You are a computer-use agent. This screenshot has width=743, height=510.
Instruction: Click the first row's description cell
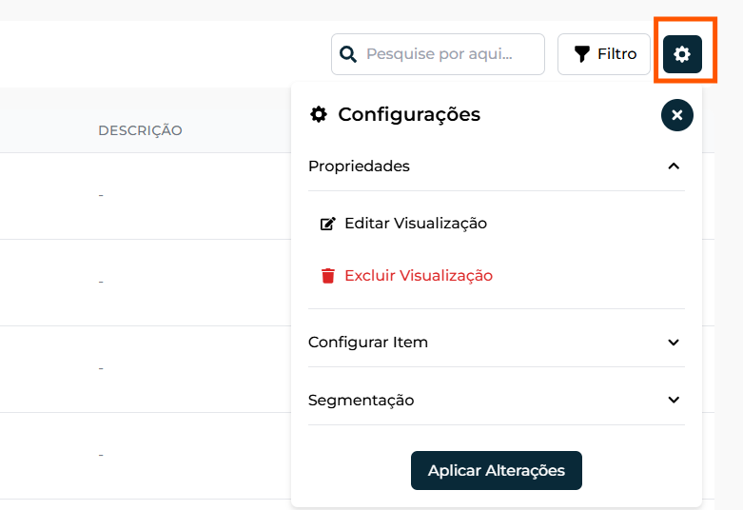click(101, 195)
